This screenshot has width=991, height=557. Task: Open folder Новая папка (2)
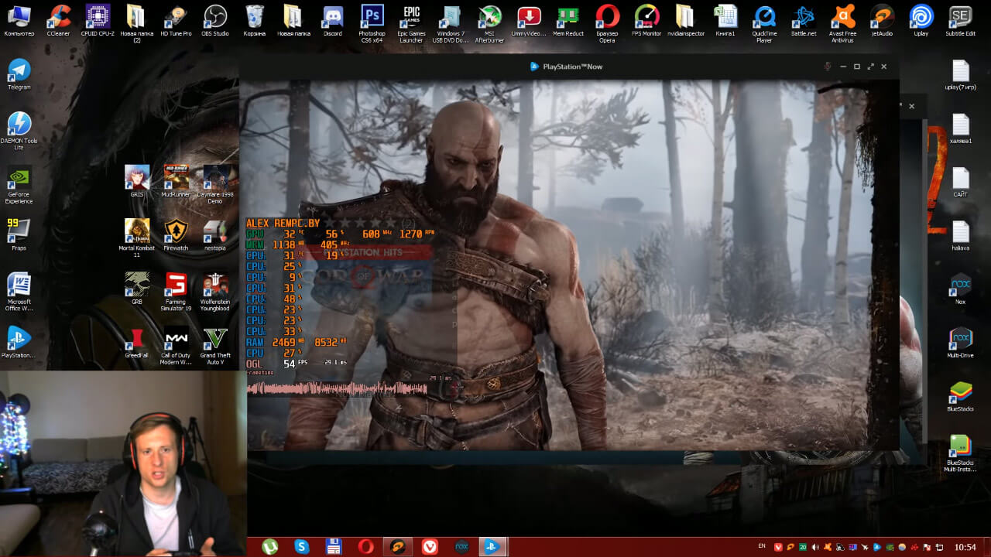[x=136, y=23]
